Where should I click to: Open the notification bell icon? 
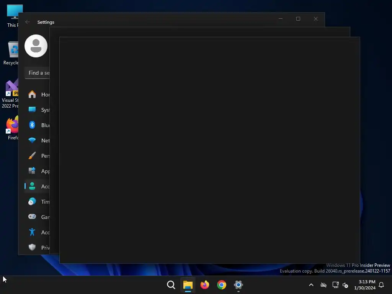tap(382, 285)
